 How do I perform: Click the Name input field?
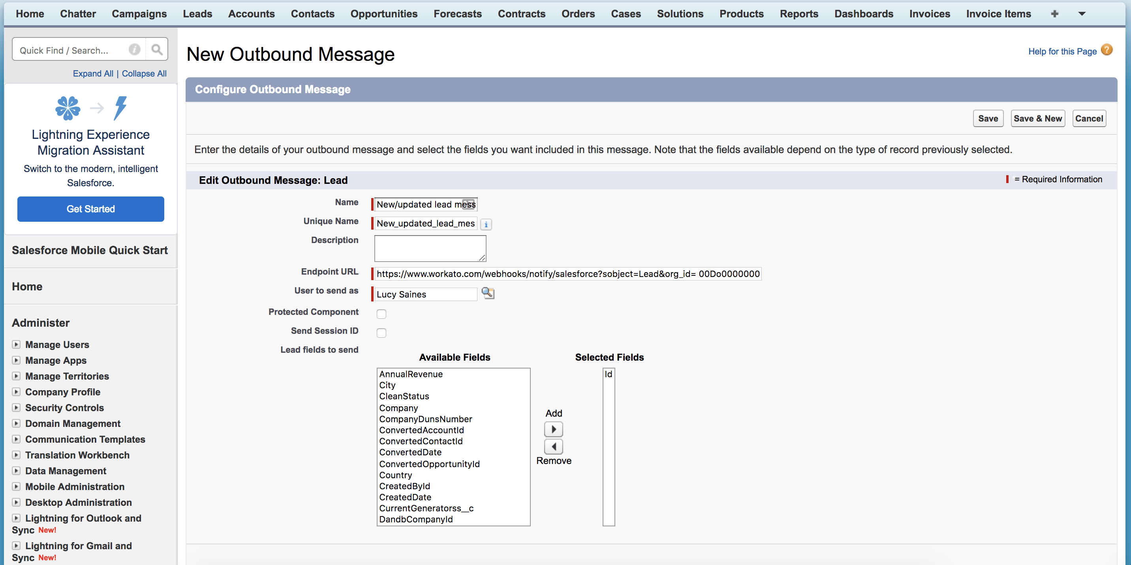(425, 204)
